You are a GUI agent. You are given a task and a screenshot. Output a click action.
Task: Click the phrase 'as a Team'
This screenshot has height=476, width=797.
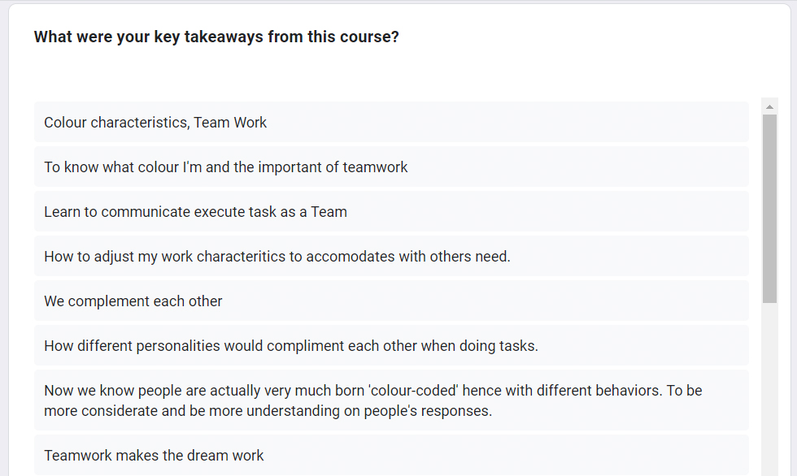[x=319, y=212]
